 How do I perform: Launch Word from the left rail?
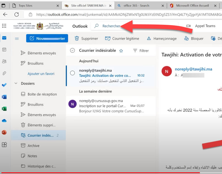(4, 97)
